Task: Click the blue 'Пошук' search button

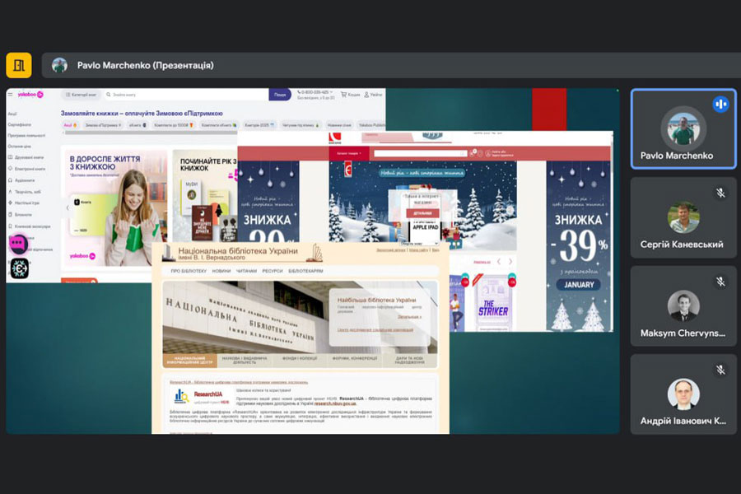Action: (x=280, y=95)
